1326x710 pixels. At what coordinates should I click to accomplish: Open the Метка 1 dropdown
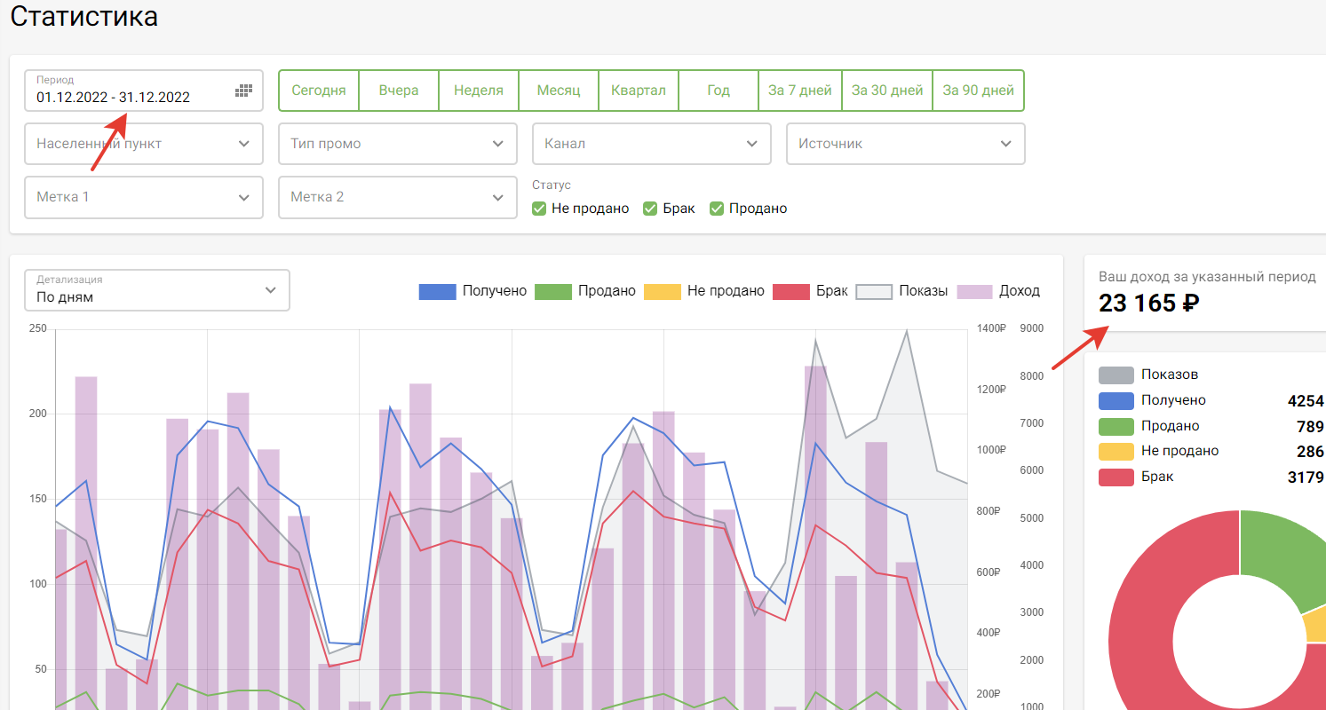[144, 197]
